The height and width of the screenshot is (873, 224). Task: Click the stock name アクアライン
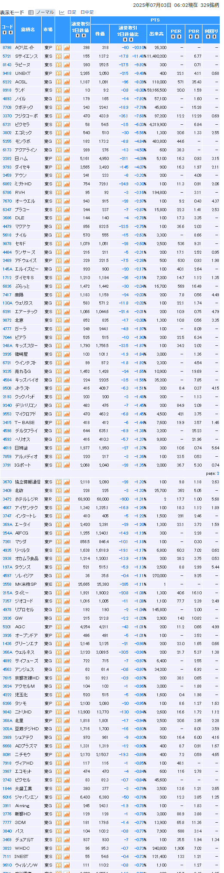(26, 150)
